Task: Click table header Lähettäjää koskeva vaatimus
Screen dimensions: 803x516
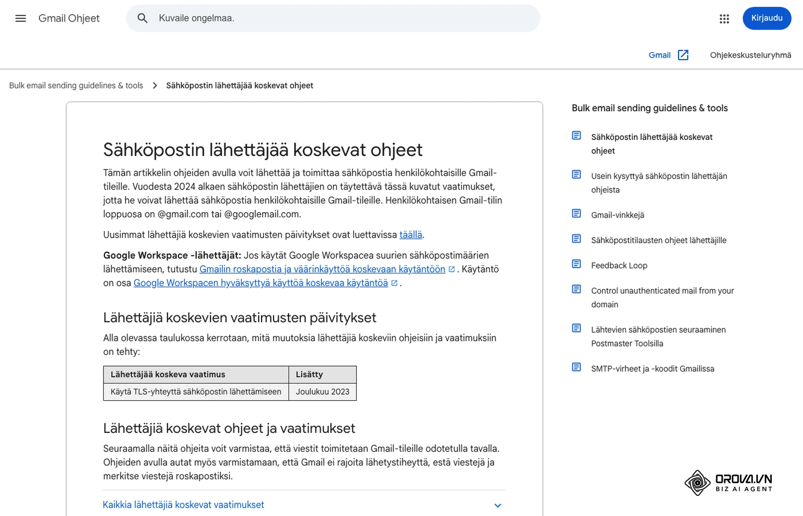Action: 196,375
